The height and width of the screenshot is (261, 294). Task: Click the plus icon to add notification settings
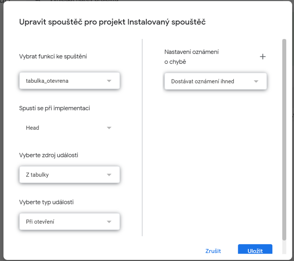tap(263, 57)
